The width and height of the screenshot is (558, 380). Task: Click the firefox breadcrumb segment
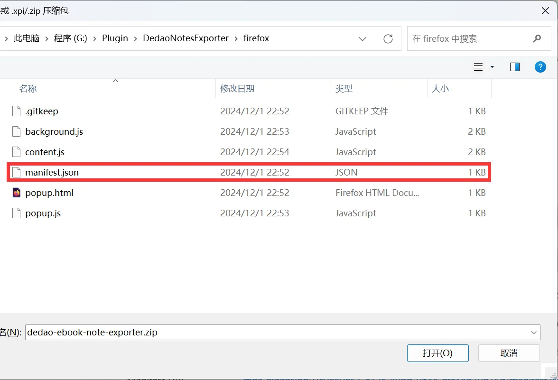pyautogui.click(x=256, y=38)
